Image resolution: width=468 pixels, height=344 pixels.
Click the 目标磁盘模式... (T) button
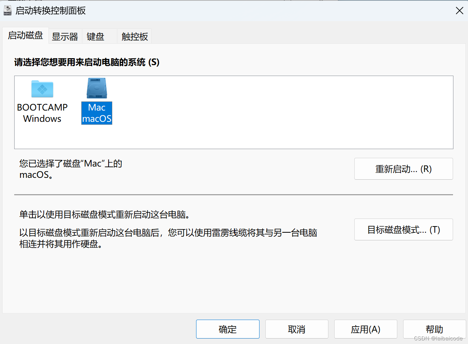tap(403, 229)
